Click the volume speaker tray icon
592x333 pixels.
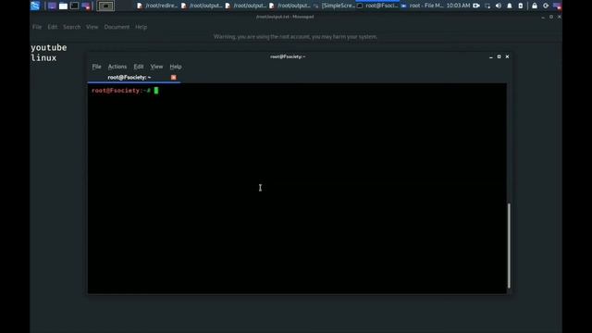[499, 6]
